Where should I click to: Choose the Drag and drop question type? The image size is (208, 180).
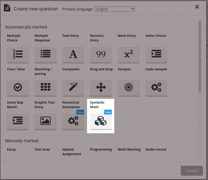point(101,87)
